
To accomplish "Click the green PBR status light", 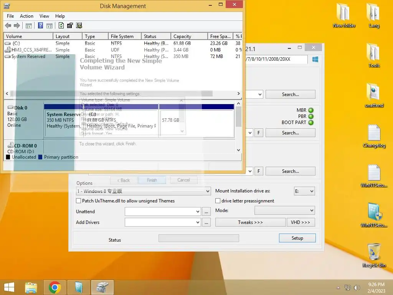I will (x=311, y=116).
